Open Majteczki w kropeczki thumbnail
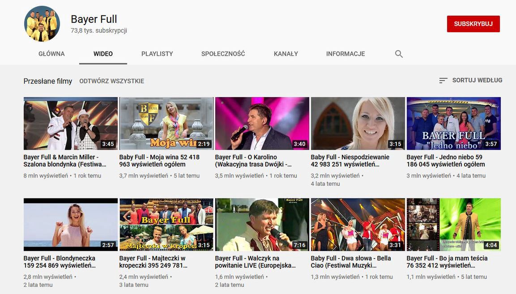 pos(166,225)
